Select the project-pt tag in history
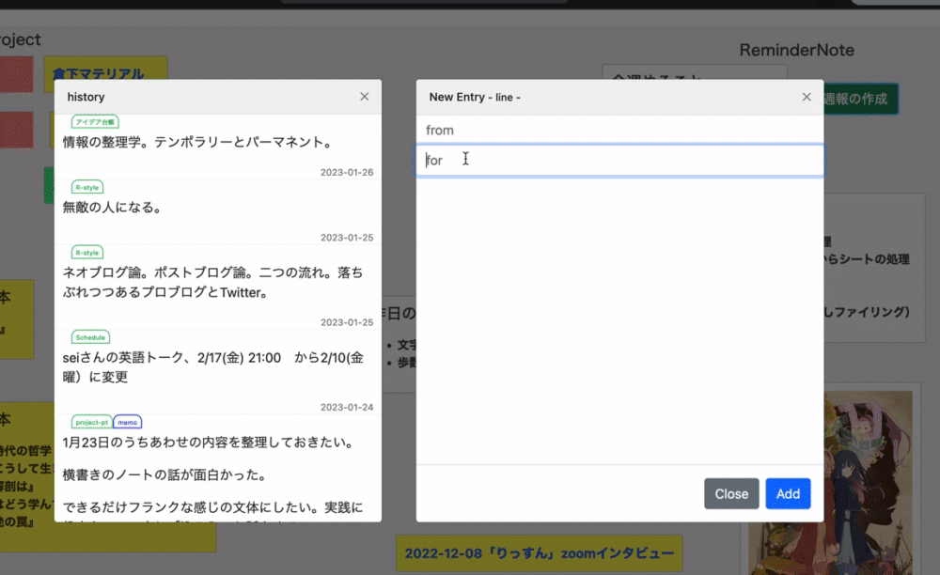Viewport: 940px width, 575px height. coord(92,422)
